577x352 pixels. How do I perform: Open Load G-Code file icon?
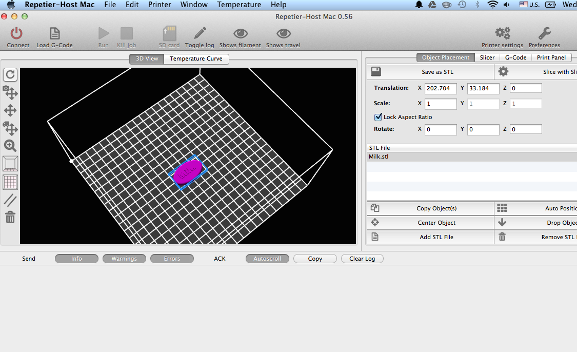[x=54, y=33]
